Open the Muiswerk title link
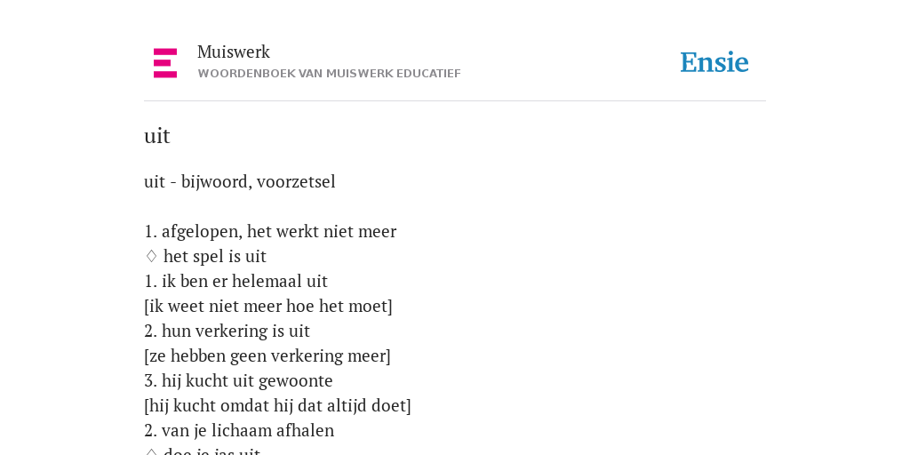Image resolution: width=910 pixels, height=455 pixels. tap(234, 52)
